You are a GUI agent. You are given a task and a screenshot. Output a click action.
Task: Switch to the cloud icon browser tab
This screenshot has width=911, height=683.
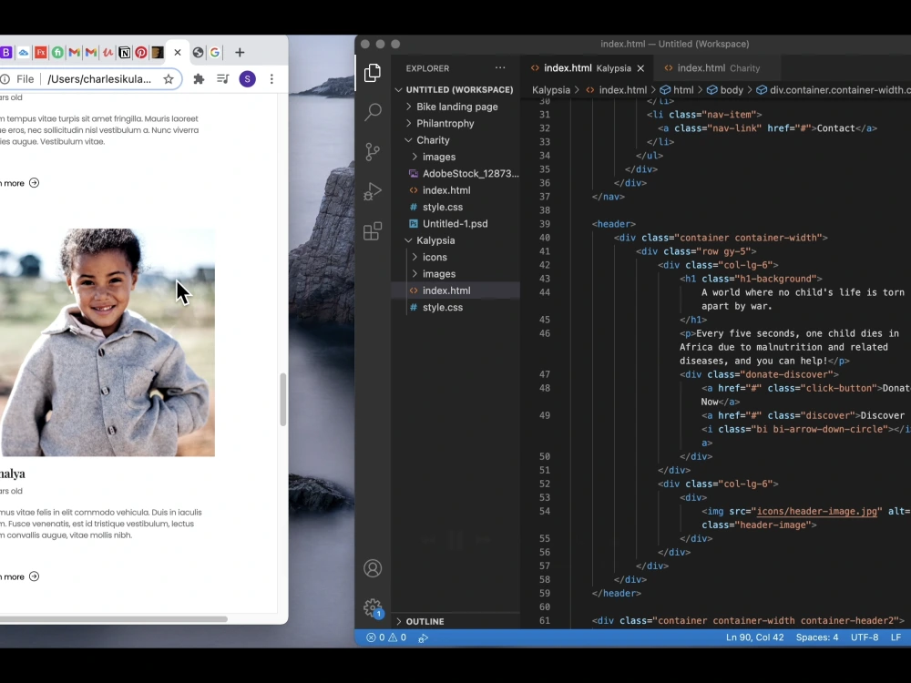point(24,53)
